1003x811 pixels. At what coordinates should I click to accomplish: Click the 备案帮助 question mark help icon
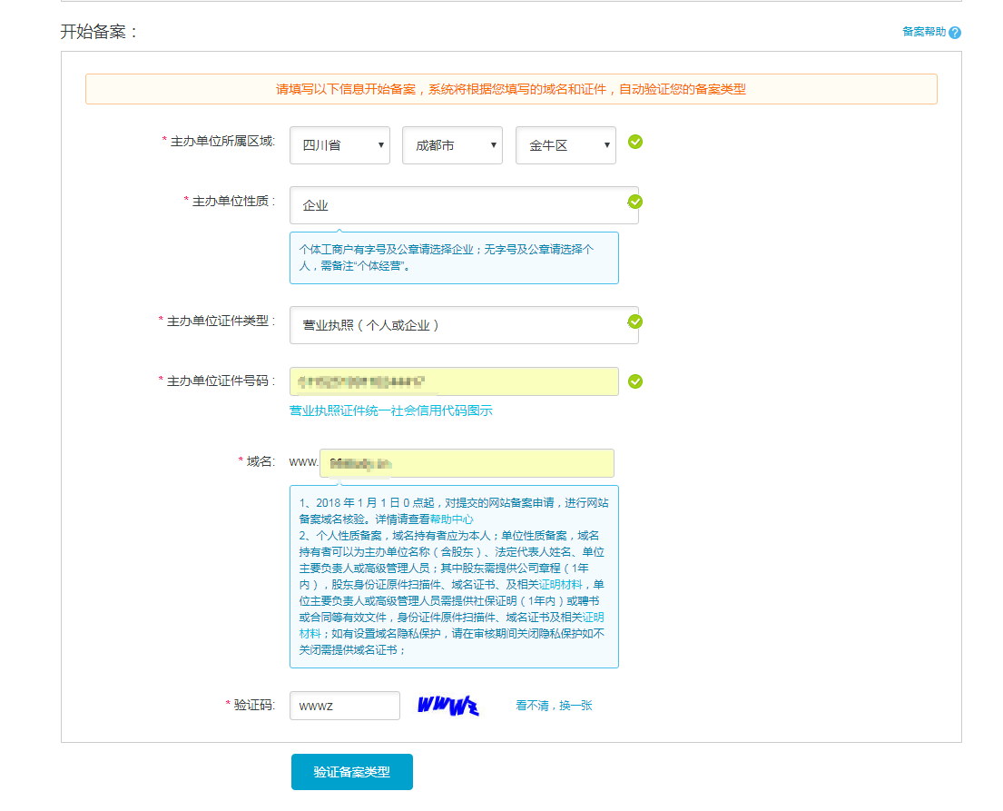click(956, 30)
